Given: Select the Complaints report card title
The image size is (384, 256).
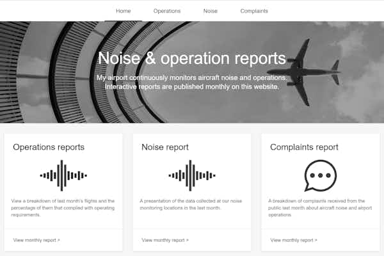Looking at the screenshot, I should [x=304, y=147].
